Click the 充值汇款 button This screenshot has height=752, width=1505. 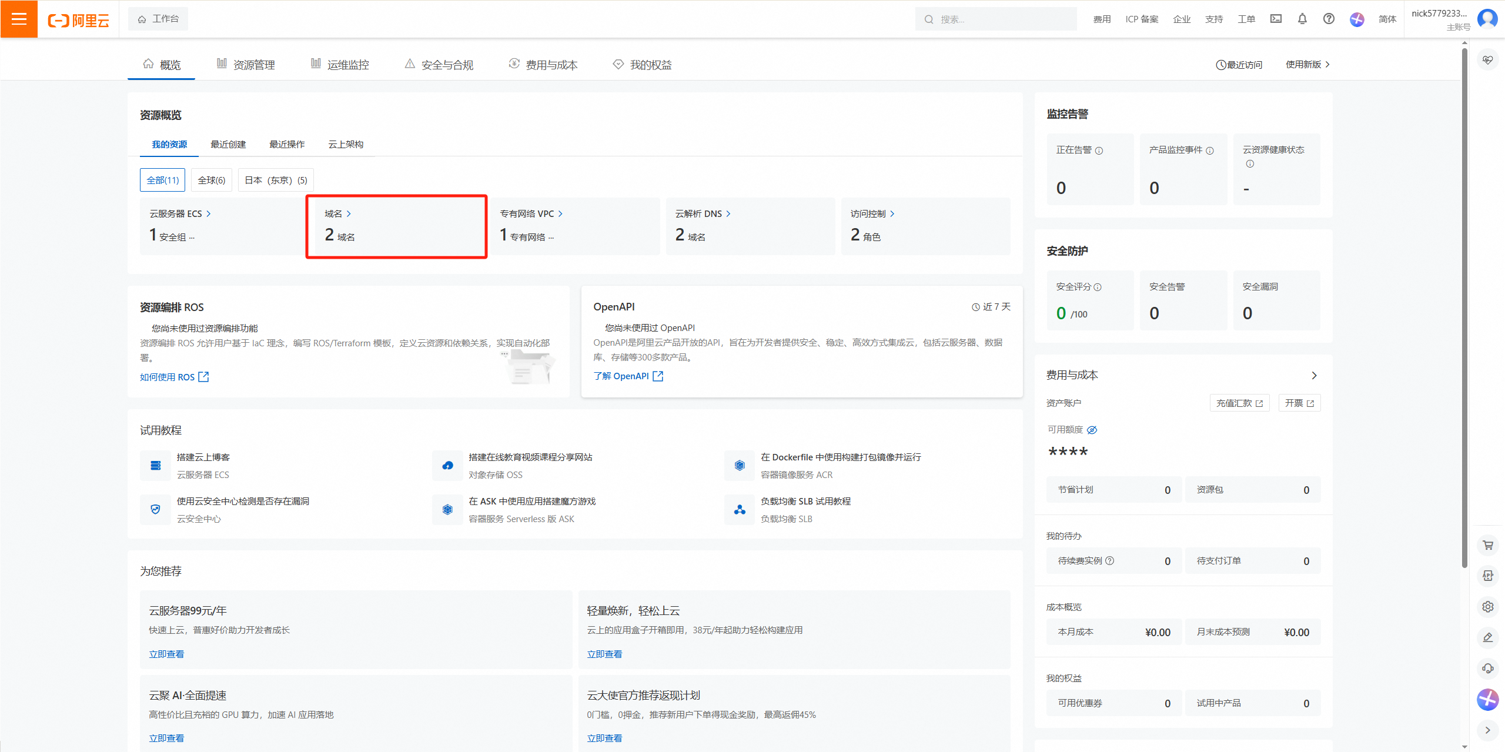[x=1239, y=403]
